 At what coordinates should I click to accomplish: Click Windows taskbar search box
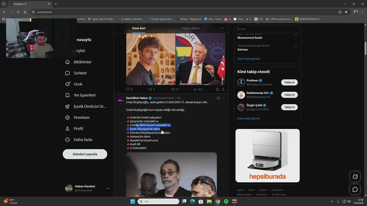coord(158,201)
